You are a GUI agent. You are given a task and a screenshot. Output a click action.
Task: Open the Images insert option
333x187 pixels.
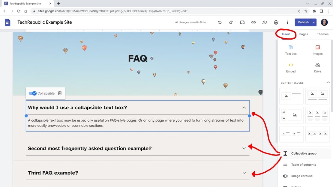[317, 50]
